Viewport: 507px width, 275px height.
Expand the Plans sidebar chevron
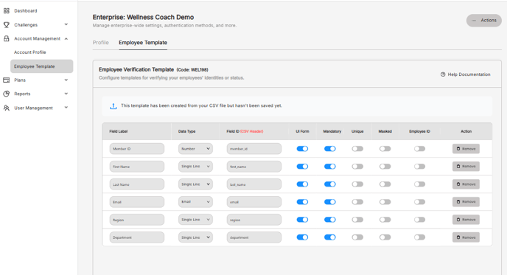click(66, 80)
